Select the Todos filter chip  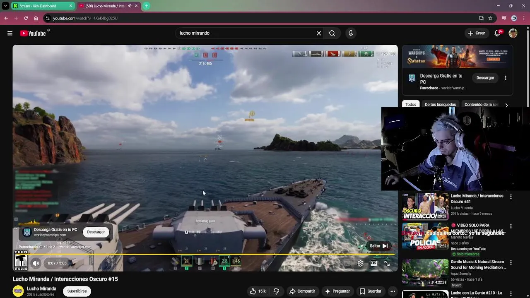click(x=411, y=105)
